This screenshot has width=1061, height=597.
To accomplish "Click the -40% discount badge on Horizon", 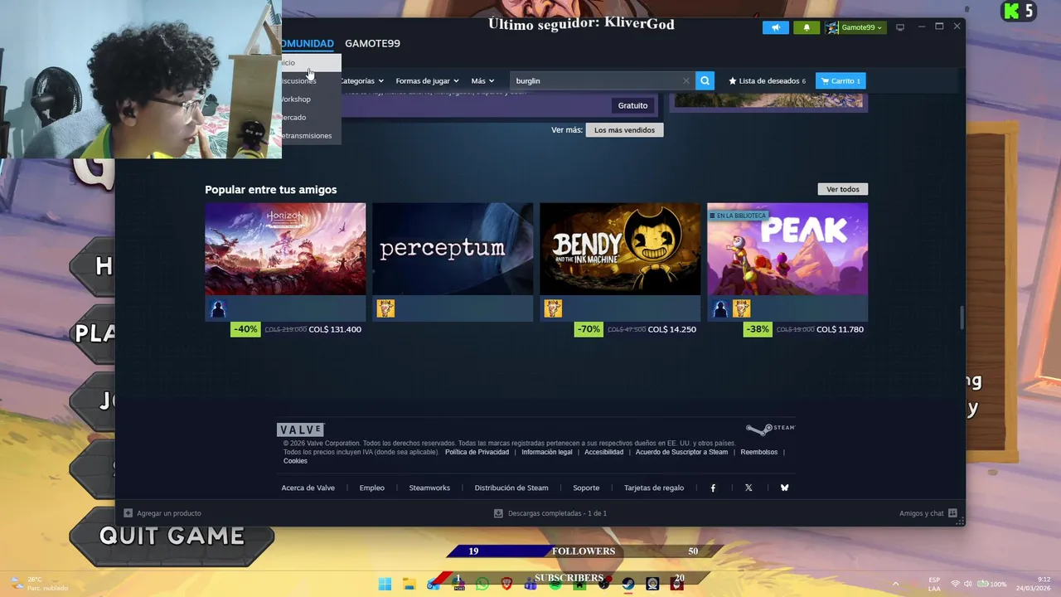I will [x=245, y=329].
